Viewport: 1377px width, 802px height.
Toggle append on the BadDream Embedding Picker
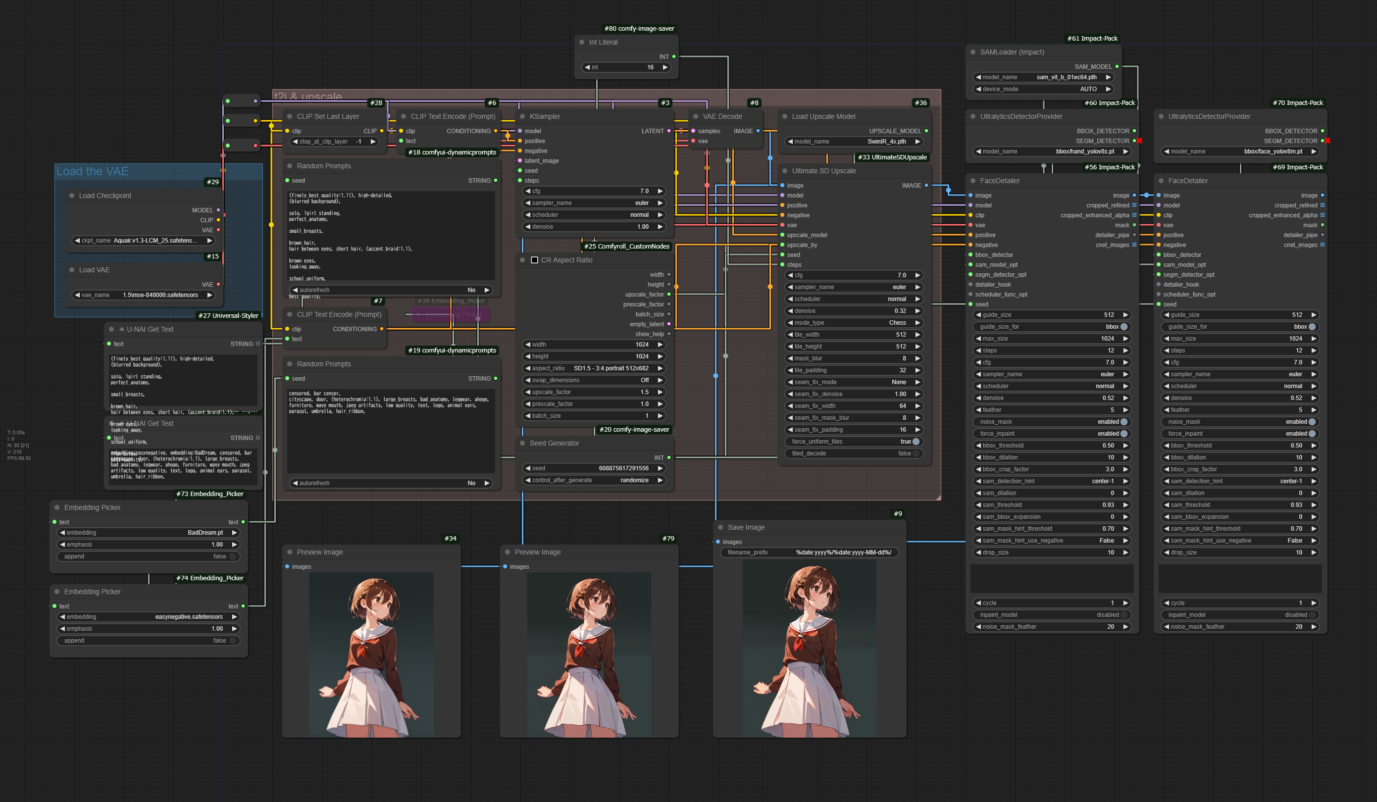[x=149, y=557]
